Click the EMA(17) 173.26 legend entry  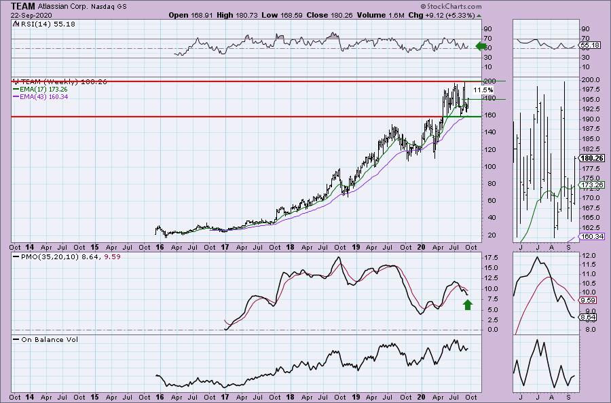point(40,89)
